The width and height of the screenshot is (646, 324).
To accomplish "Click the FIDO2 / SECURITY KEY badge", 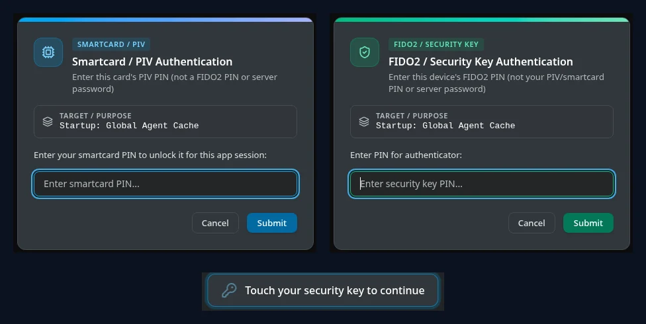I will (436, 44).
